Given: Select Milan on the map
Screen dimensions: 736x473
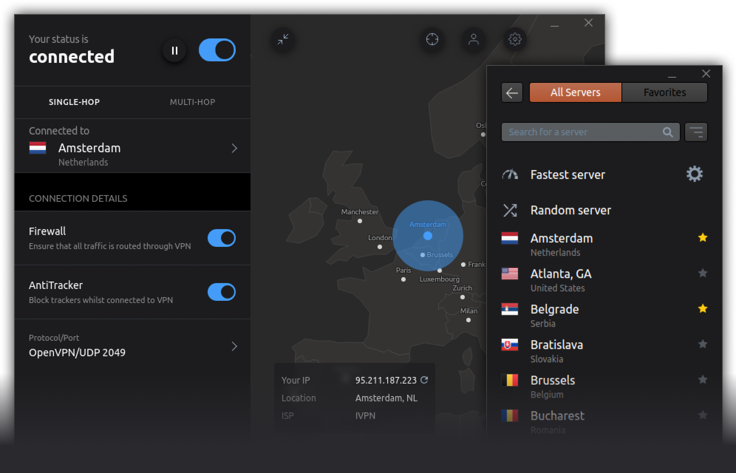Looking at the screenshot, I should point(468,320).
